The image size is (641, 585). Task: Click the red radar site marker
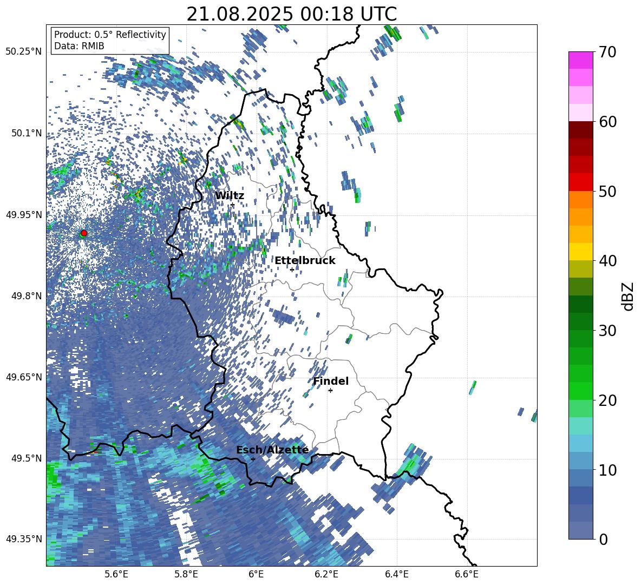coord(84,233)
